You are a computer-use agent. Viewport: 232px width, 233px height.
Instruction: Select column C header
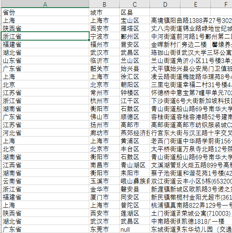point(134,4)
